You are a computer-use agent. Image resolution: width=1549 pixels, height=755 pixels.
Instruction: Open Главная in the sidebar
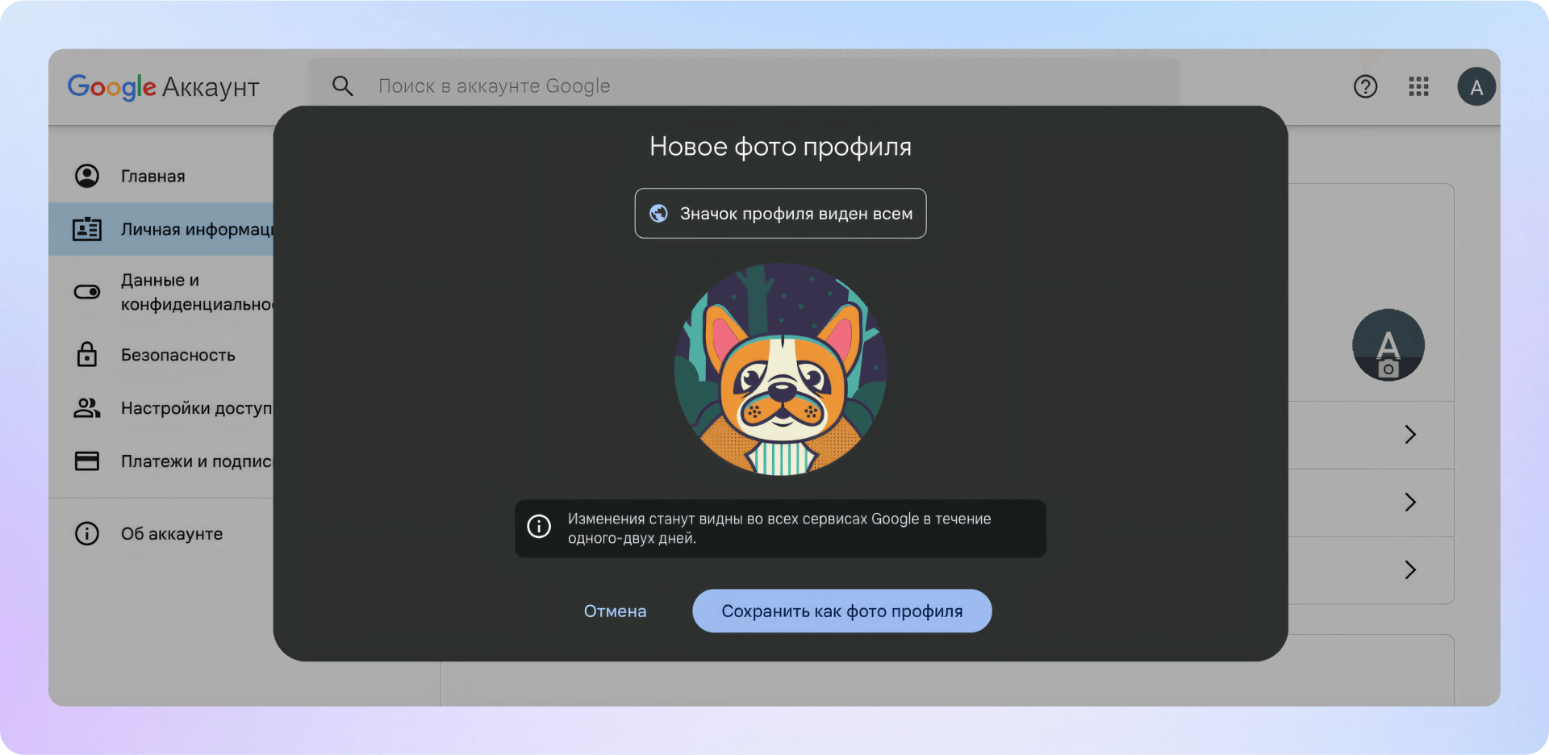(153, 177)
